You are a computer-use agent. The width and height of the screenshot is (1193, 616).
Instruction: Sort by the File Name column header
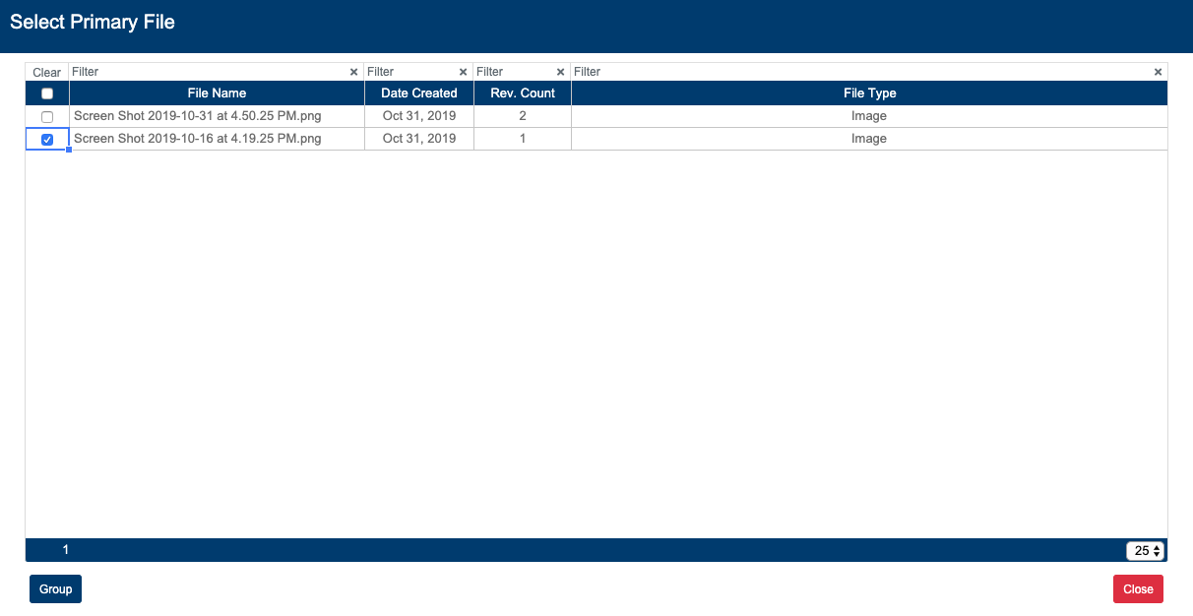(x=217, y=93)
